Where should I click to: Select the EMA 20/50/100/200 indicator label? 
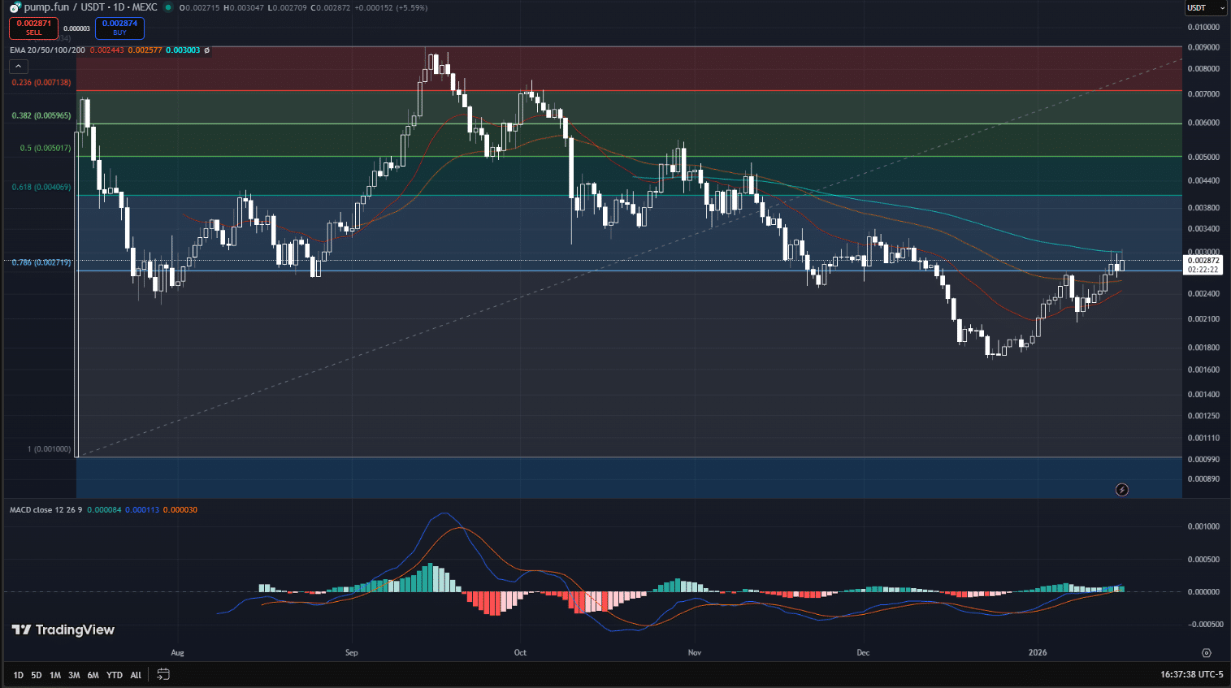(47, 50)
